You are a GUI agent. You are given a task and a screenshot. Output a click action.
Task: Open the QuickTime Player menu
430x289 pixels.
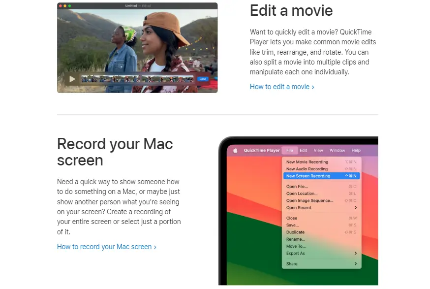[262, 150]
